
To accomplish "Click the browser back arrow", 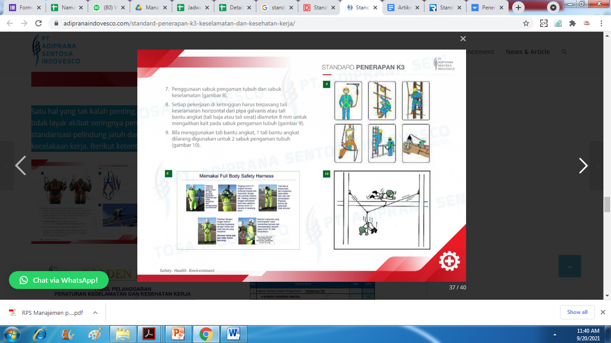I will pos(10,23).
